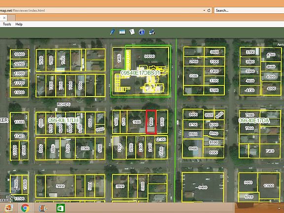The width and height of the screenshot is (284, 213).
Task: Refresh the page with the reload arrow
Action: click(x=209, y=10)
